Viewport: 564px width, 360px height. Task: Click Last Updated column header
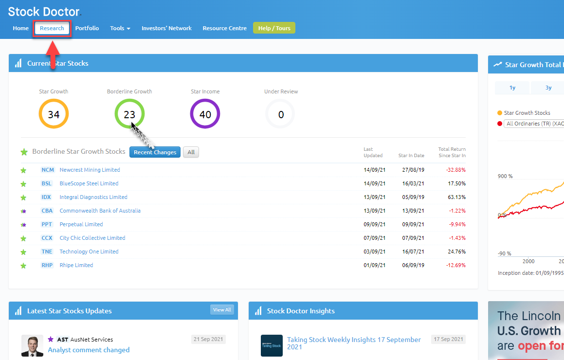[373, 152]
